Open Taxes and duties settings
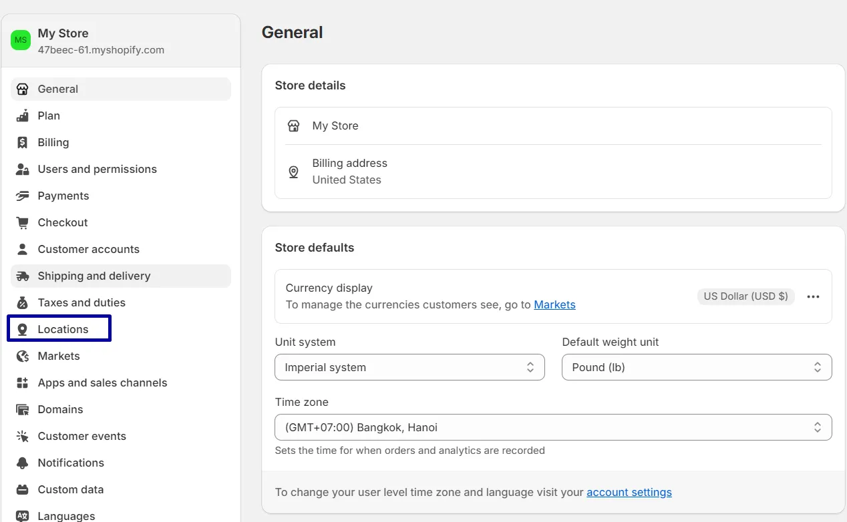 pyautogui.click(x=121, y=302)
